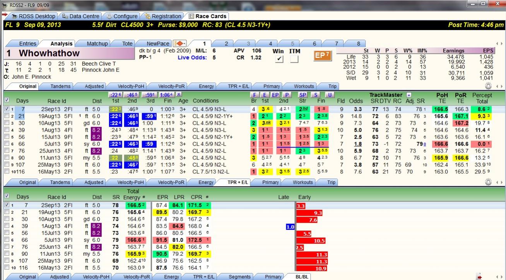Check the 5Jul13 race row in upper table
Image resolution: width=506 pixels, height=280 pixels.
click(7, 144)
